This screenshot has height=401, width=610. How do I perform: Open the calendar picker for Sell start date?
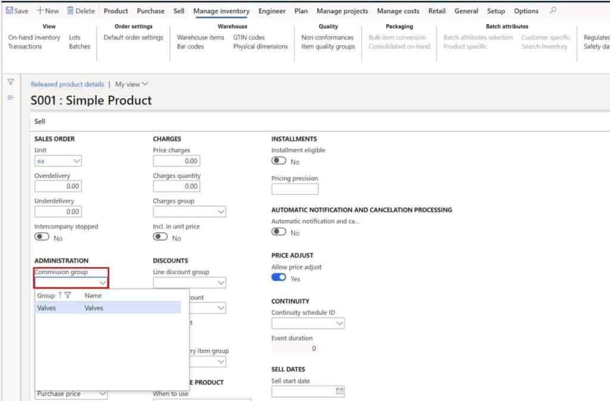tap(339, 391)
